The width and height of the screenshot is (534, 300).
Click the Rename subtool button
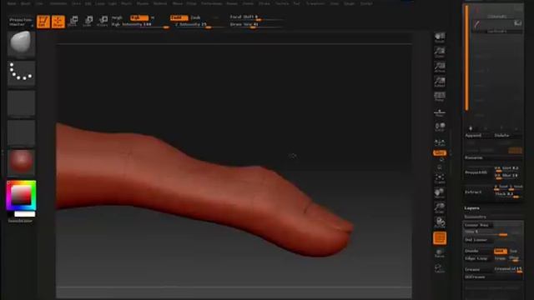pos(474,157)
